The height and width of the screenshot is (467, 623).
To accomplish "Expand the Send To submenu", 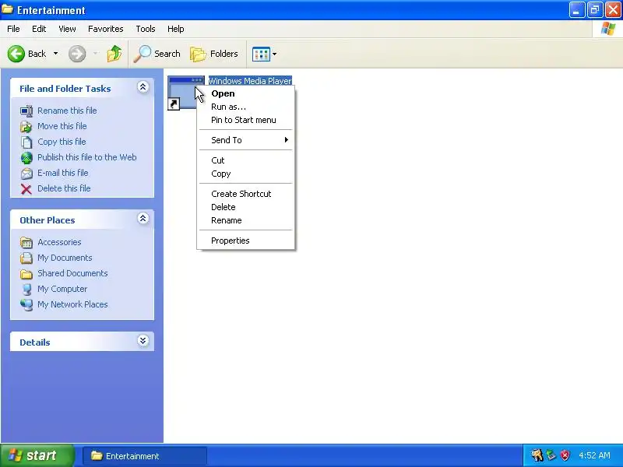I will click(x=246, y=140).
